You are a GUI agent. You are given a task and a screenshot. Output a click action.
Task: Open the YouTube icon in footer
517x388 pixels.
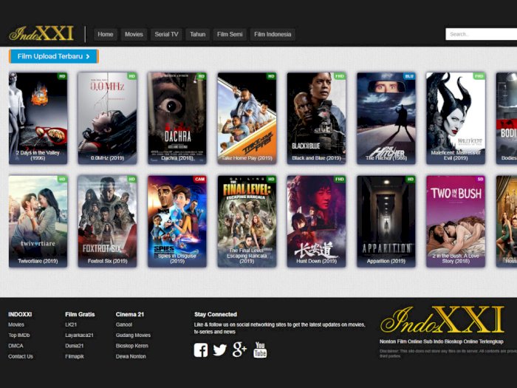click(x=260, y=350)
